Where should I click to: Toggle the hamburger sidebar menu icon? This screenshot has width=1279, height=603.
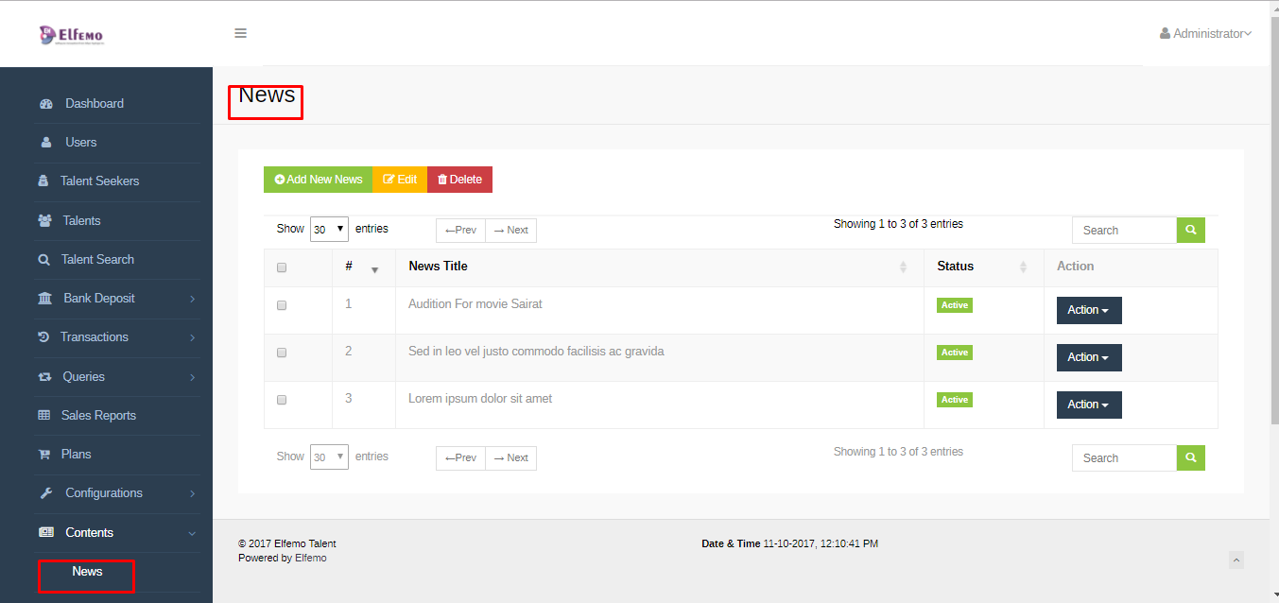pyautogui.click(x=240, y=33)
